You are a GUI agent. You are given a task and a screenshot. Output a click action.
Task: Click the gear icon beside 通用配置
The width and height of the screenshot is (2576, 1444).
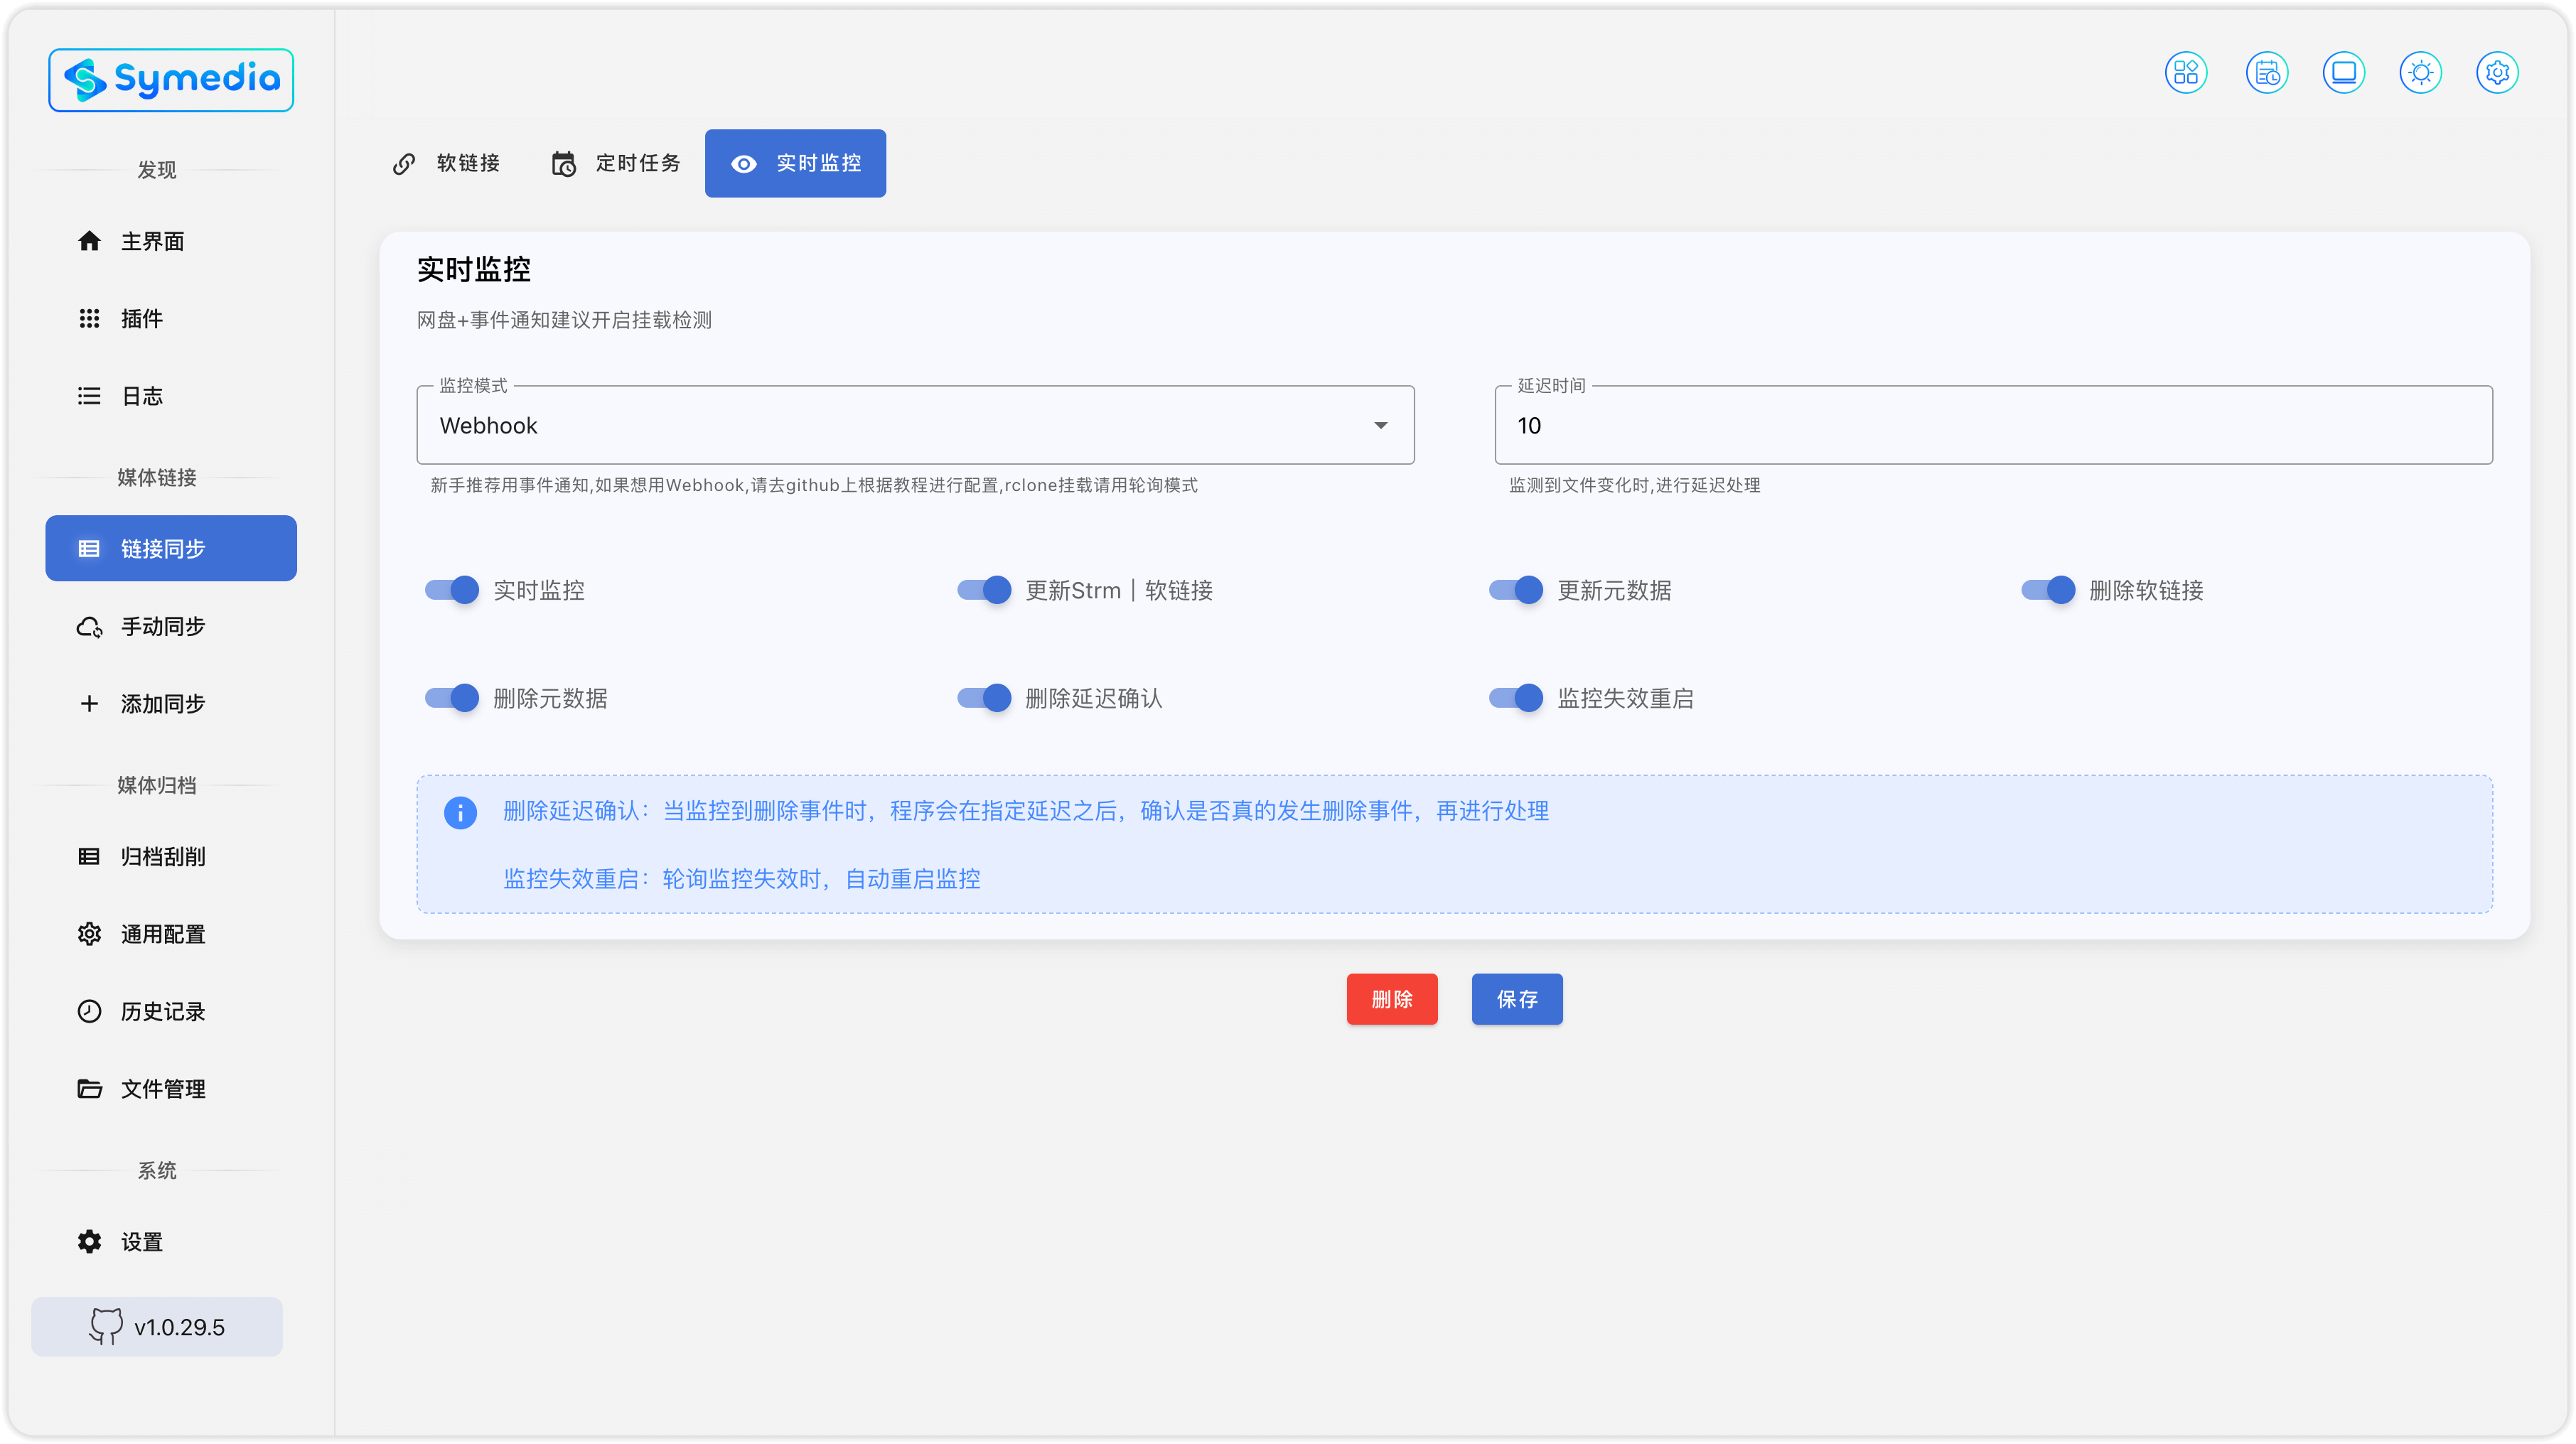[x=89, y=934]
